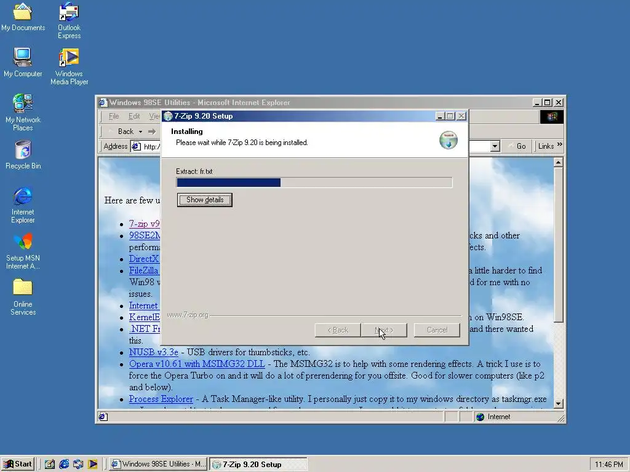
Task: Click Show Desktop quick launch icon
Action: pyautogui.click(x=49, y=464)
